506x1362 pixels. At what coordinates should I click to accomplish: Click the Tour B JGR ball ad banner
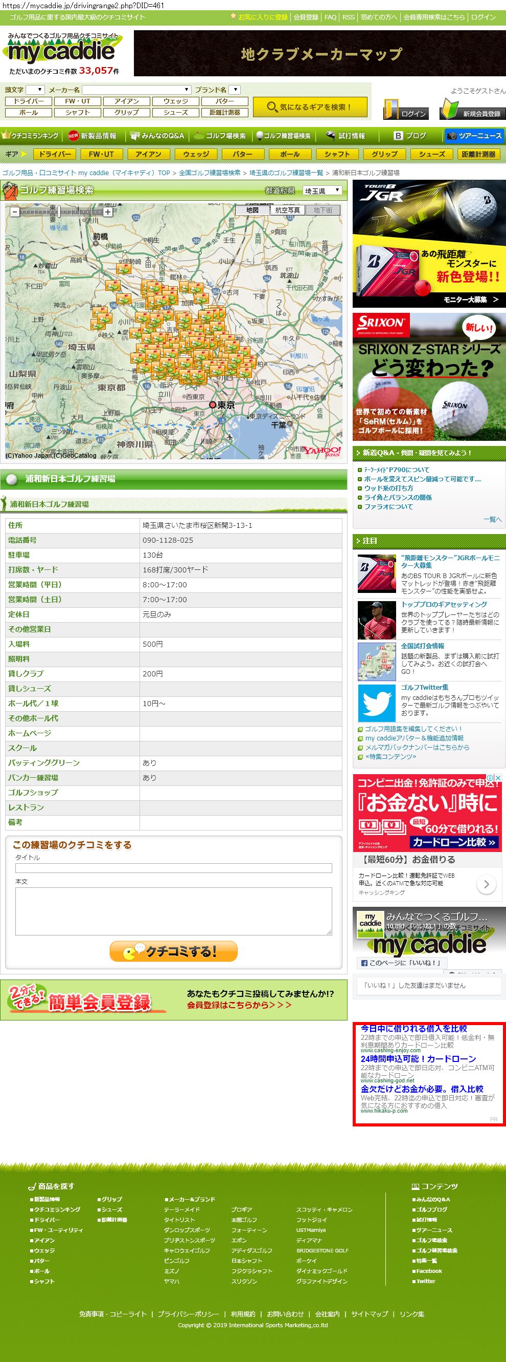tap(429, 244)
